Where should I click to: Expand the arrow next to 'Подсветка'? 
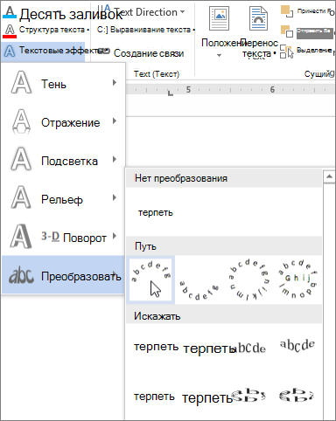(x=115, y=160)
